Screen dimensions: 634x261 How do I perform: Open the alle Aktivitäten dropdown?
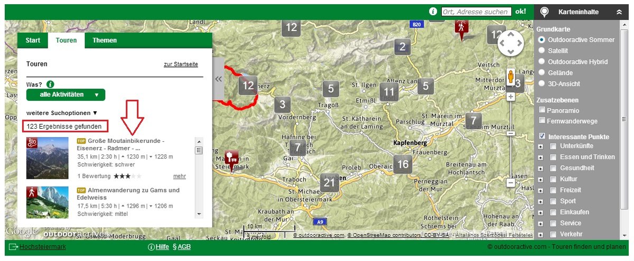[x=66, y=95]
